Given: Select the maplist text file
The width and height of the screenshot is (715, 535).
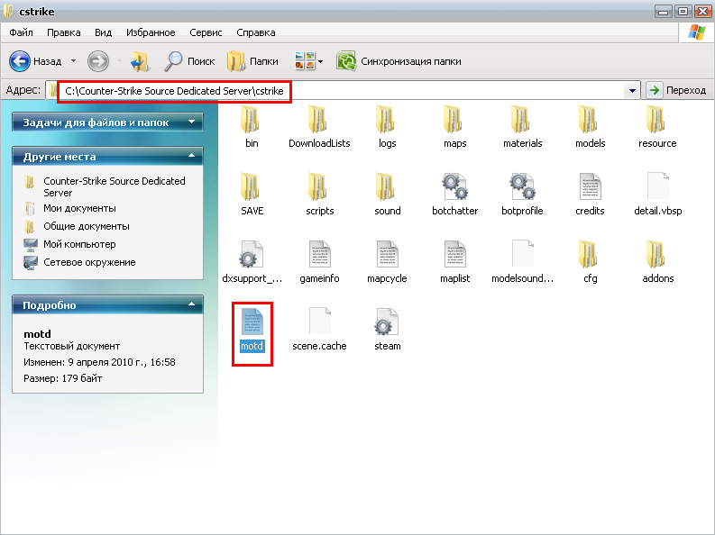Looking at the screenshot, I should click(454, 261).
